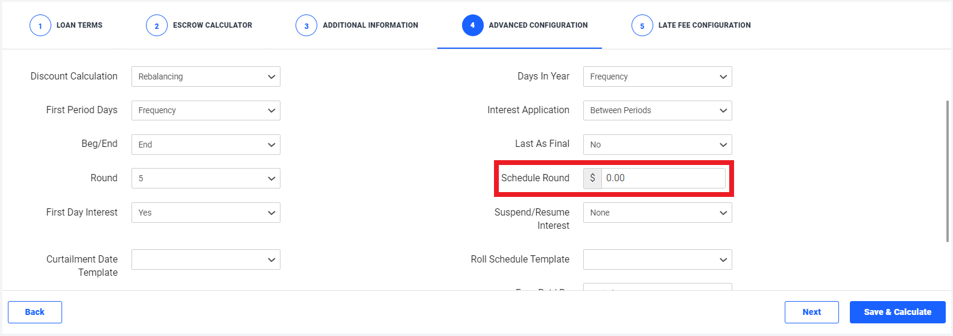This screenshot has width=953, height=336.
Task: Click the vertical page scrollbar
Action: click(948, 171)
